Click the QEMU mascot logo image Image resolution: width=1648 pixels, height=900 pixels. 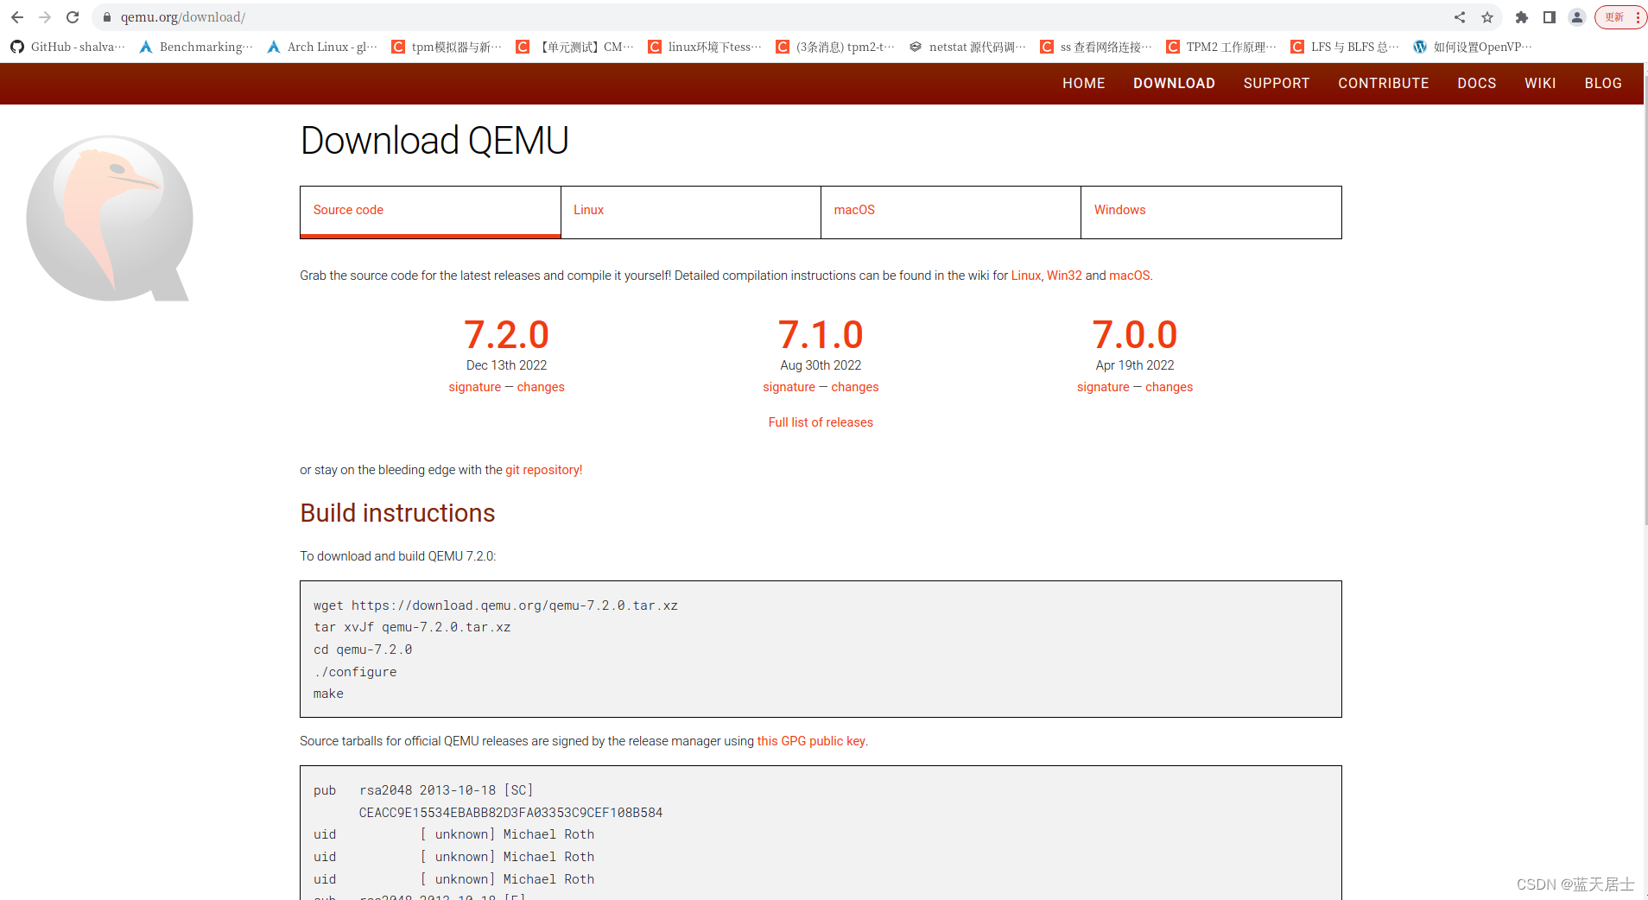coord(109,219)
